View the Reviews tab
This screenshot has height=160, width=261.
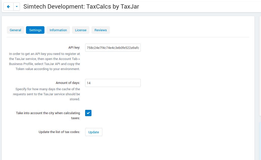pos(101,30)
